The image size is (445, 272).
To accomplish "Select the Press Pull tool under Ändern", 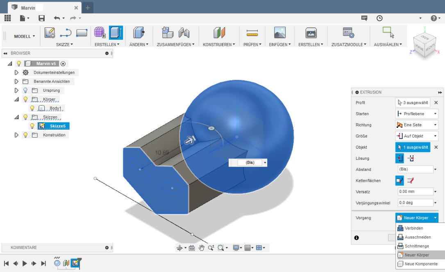I will coord(139,33).
